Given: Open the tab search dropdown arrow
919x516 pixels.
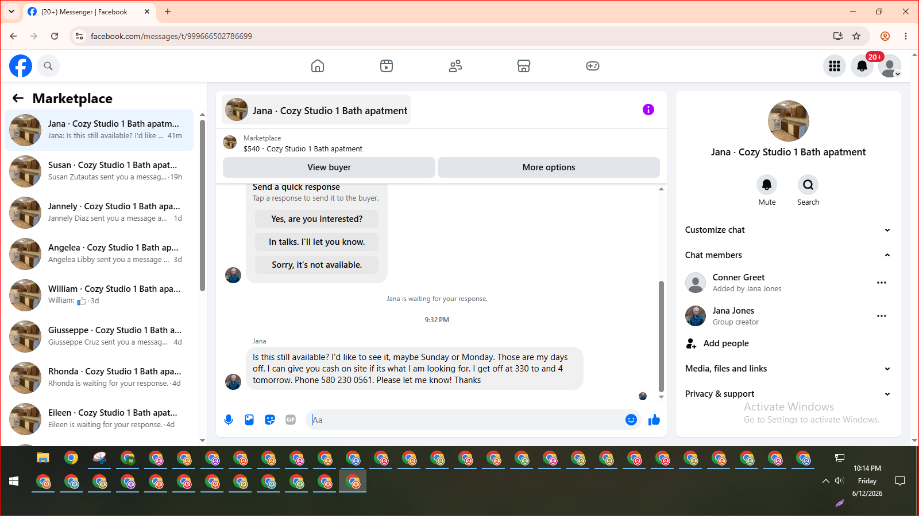Looking at the screenshot, I should tap(11, 11).
